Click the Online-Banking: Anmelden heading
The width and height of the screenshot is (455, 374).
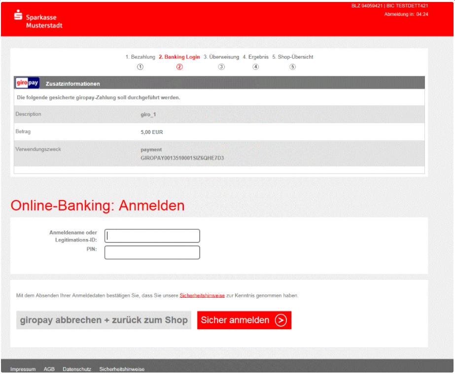[x=98, y=205]
